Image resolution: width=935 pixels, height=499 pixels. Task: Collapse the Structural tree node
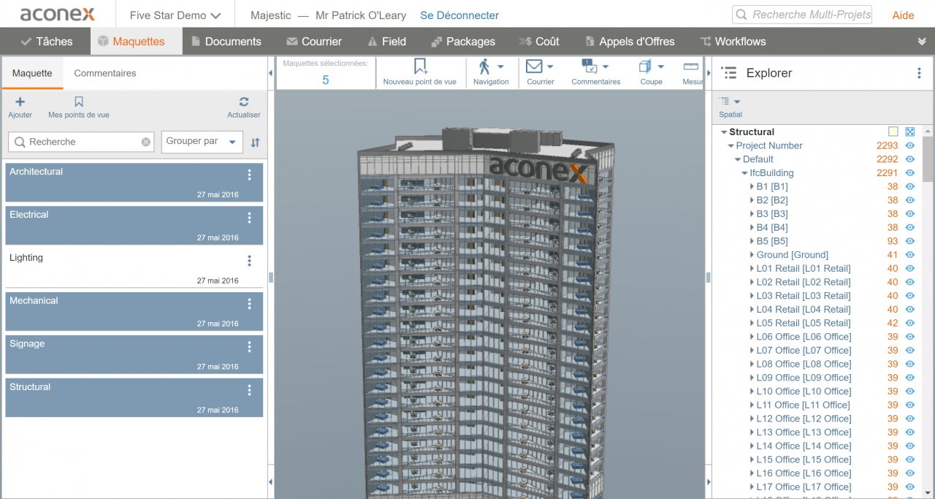(x=724, y=132)
